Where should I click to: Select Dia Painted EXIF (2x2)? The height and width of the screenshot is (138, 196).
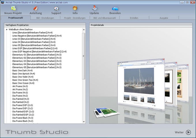pyautogui.click(x=23, y=115)
